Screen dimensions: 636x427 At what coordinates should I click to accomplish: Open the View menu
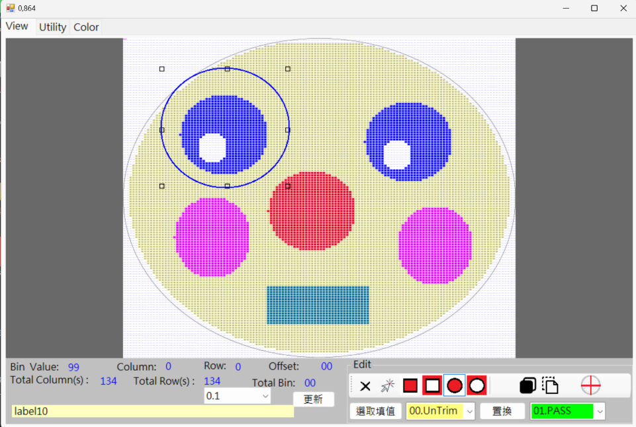(x=17, y=26)
